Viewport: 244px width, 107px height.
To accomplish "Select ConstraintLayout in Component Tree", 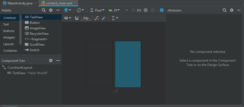I will (x=17, y=67).
